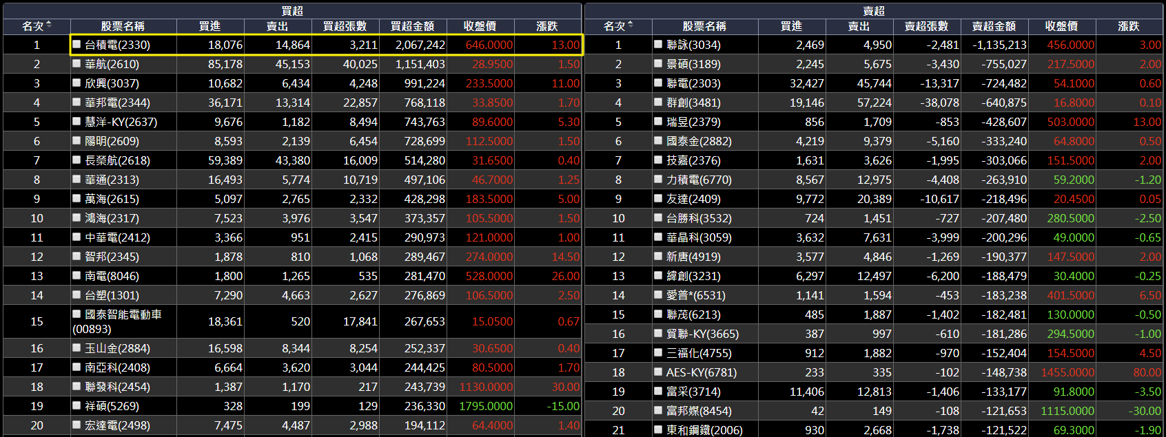1166x437 pixels.
Task: Open stock 華通(2313)
Action: click(x=112, y=180)
